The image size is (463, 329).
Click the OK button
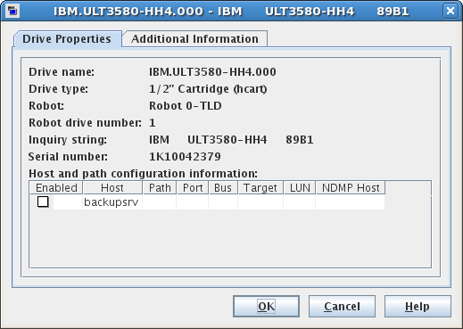(x=266, y=306)
